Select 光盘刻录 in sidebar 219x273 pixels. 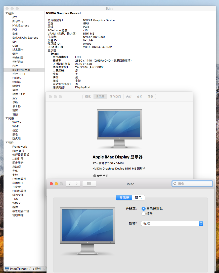[18, 58]
